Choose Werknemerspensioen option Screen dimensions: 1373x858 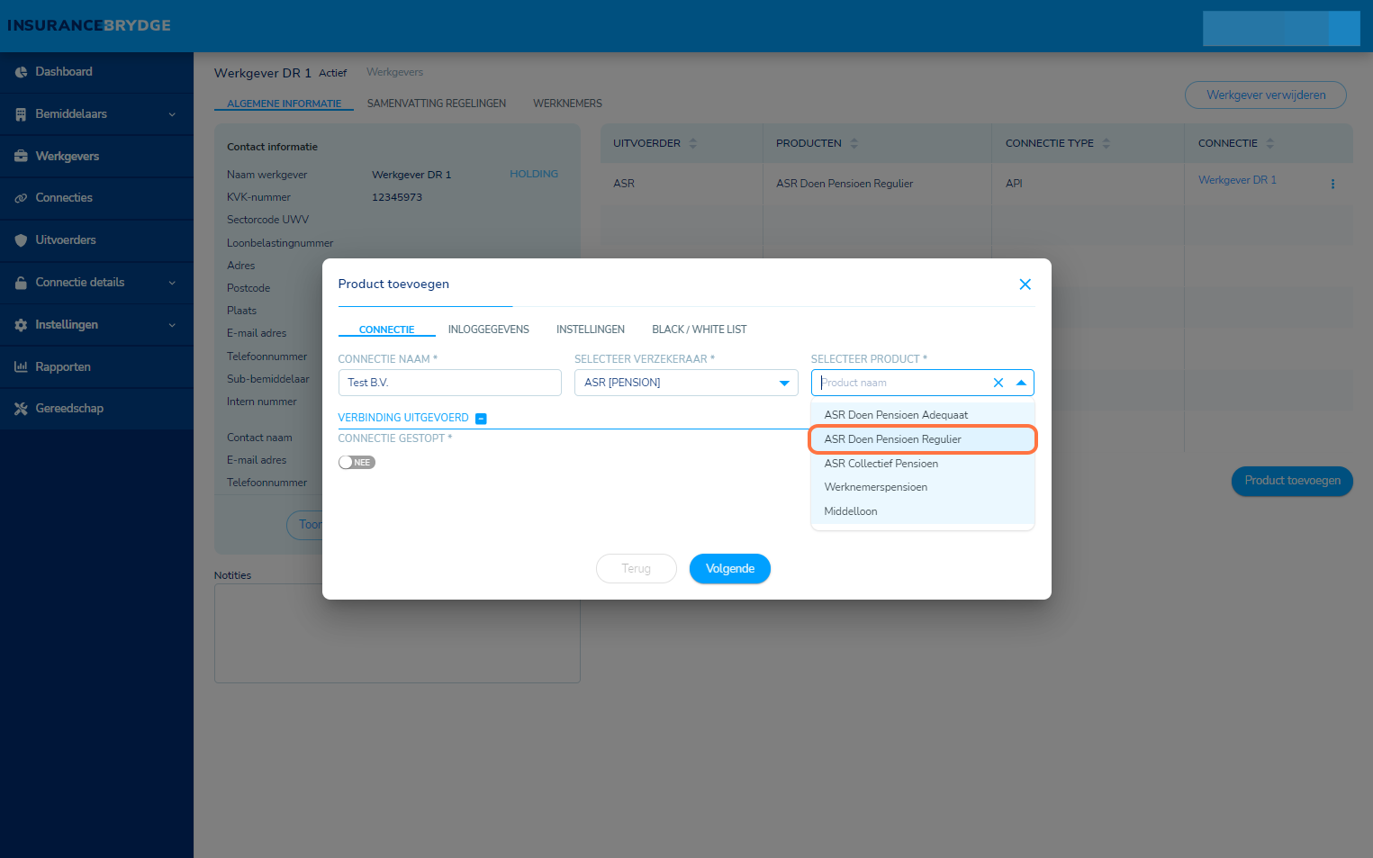(923, 487)
